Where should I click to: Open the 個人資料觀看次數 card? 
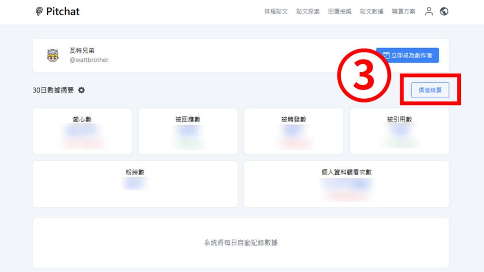point(346,184)
